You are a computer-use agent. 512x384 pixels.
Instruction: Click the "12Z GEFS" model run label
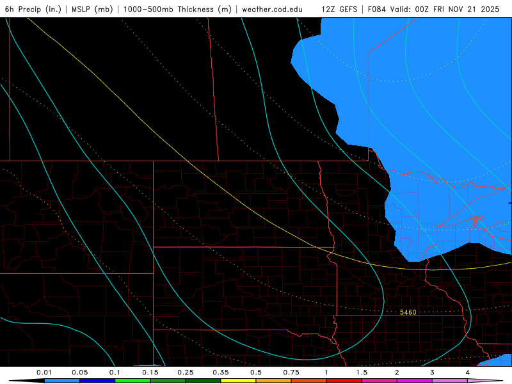(x=339, y=9)
